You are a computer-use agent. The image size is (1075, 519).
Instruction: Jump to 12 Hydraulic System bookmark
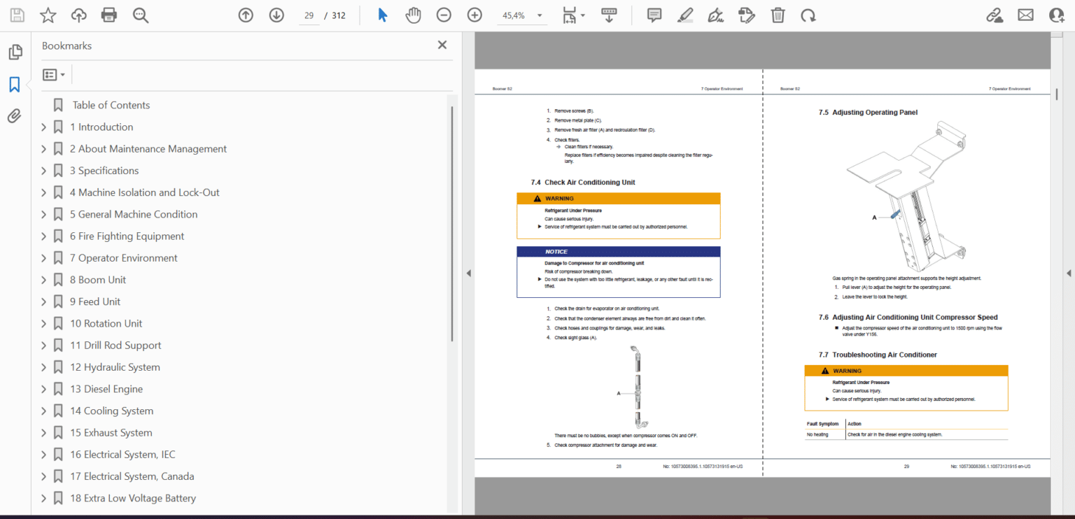click(x=115, y=367)
